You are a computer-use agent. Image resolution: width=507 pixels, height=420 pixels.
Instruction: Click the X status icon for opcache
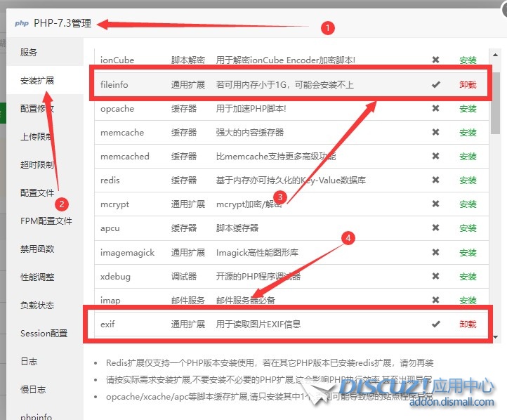(x=435, y=109)
